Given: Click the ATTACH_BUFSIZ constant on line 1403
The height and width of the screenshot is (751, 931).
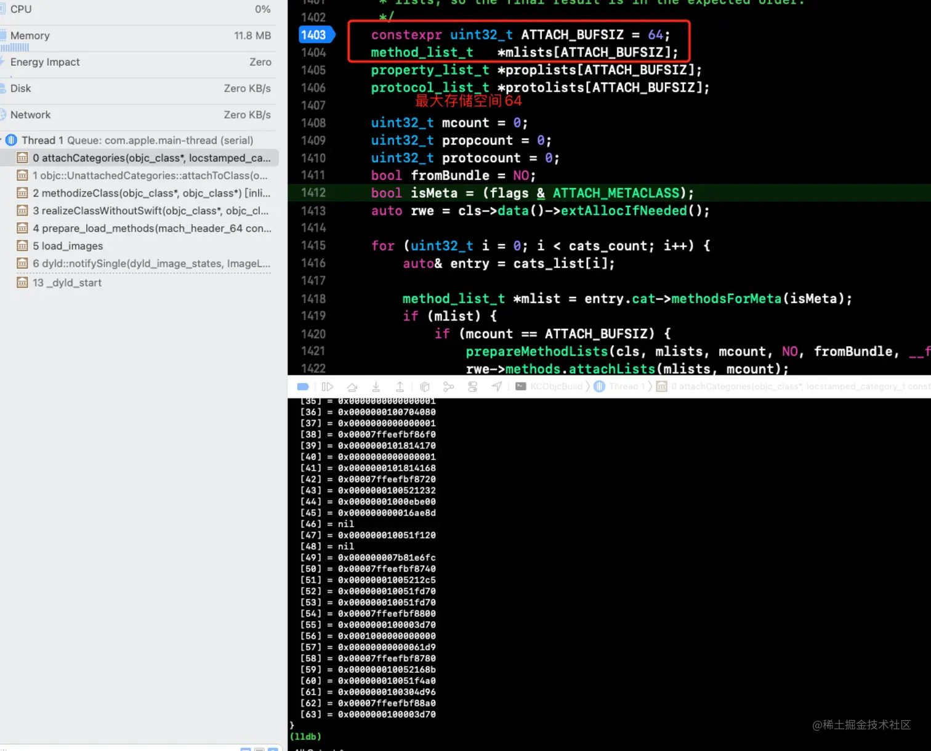Looking at the screenshot, I should click(x=573, y=35).
